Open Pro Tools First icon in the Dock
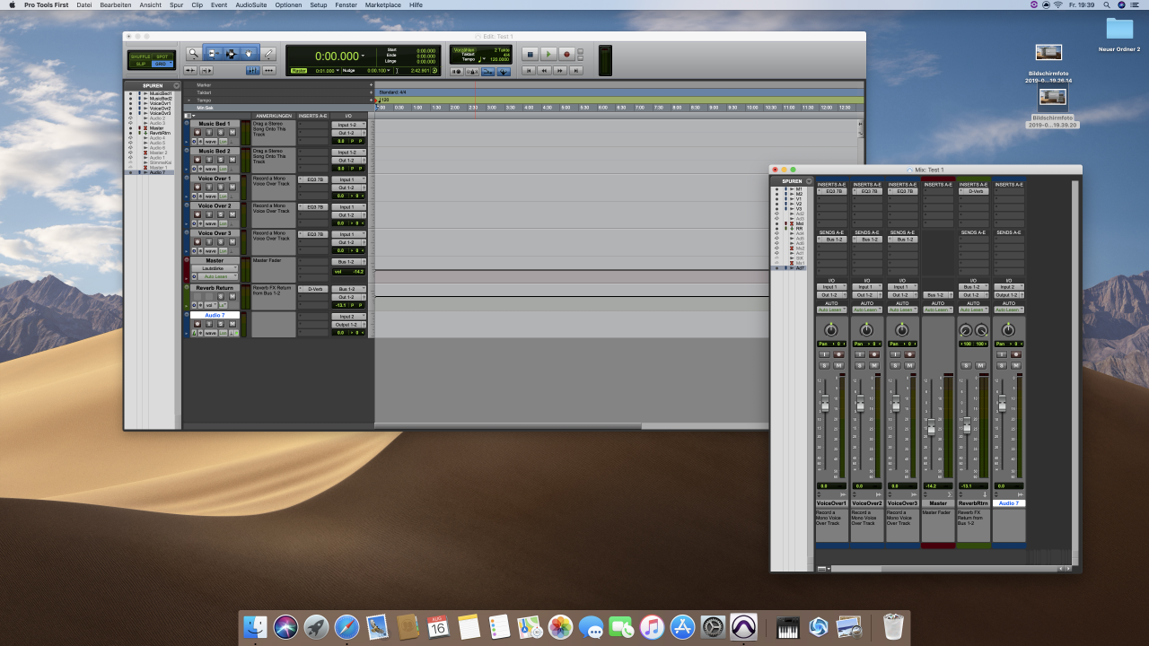The image size is (1149, 646). point(743,626)
